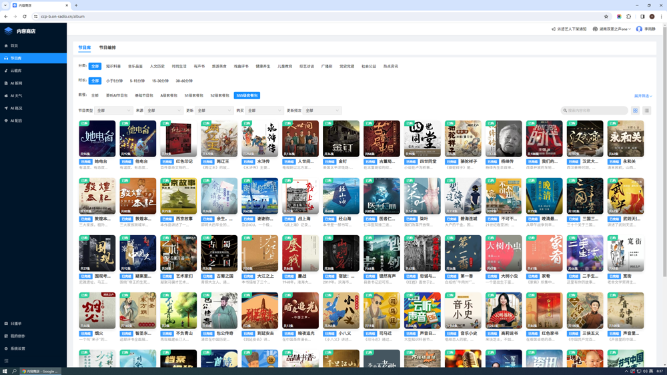Open the 节目类型 dropdown

(113, 111)
